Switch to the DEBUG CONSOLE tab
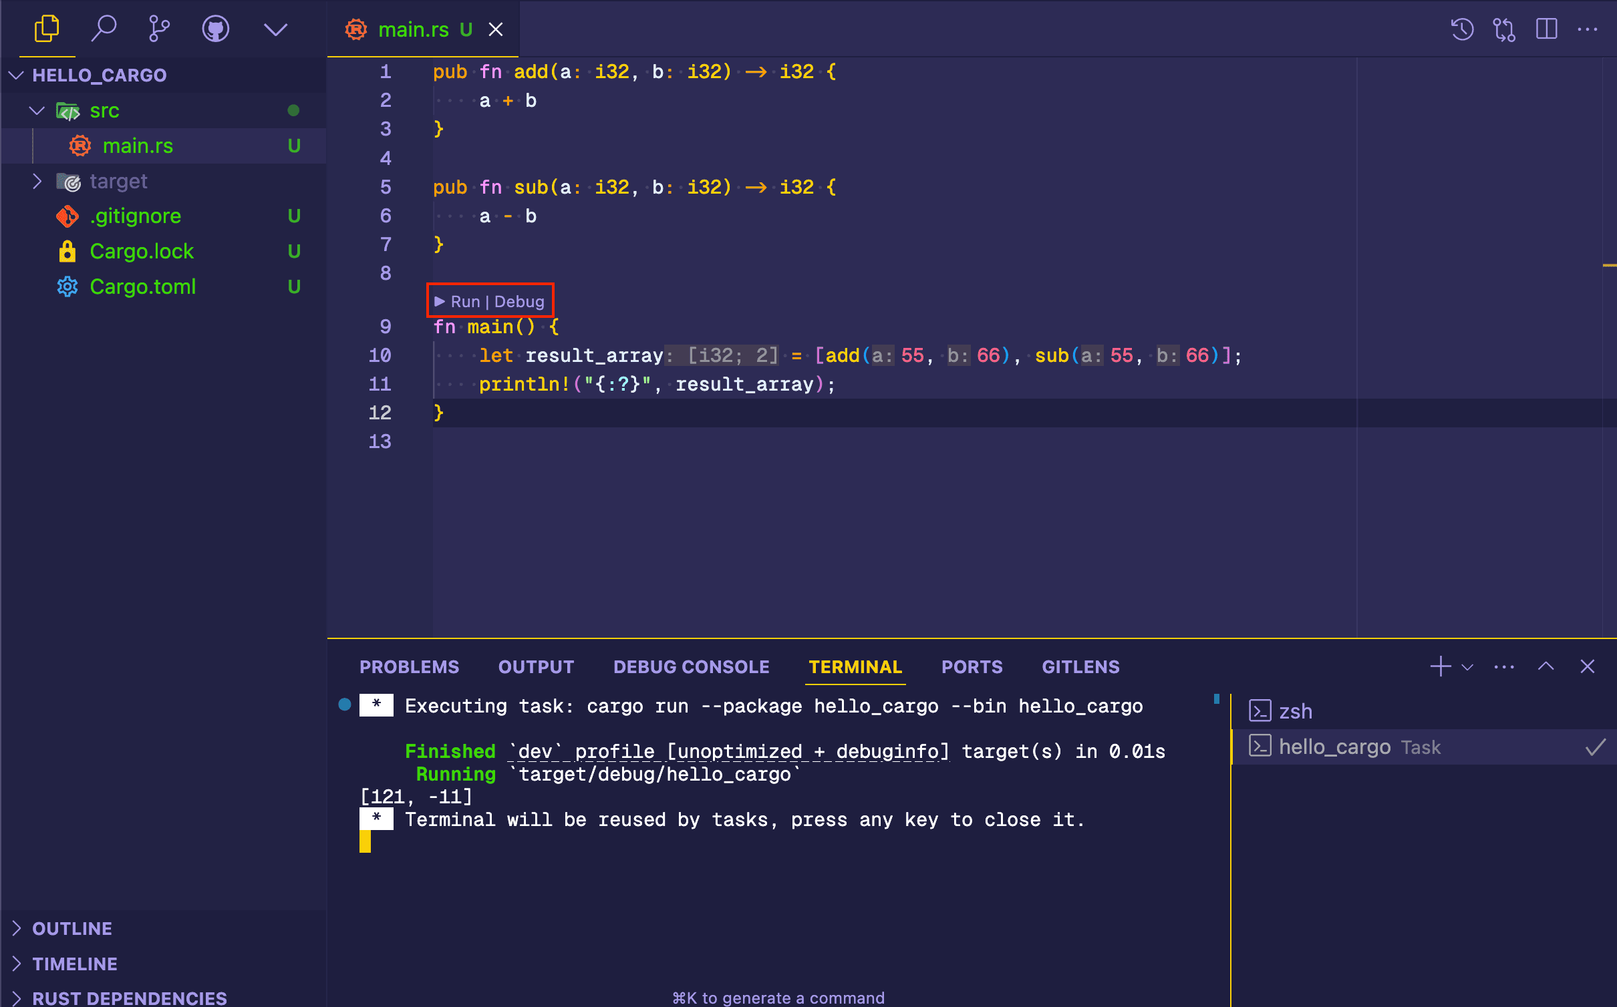Screen dimensions: 1617x1007 pyautogui.click(x=691, y=666)
